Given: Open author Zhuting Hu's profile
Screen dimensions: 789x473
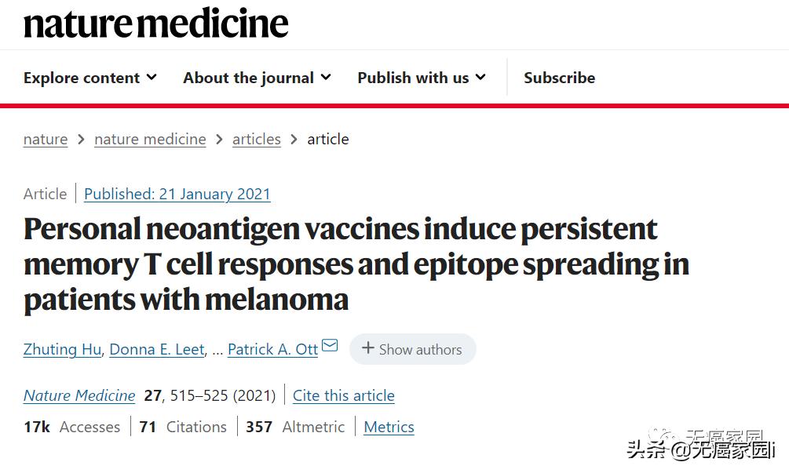Looking at the screenshot, I should click(x=62, y=349).
